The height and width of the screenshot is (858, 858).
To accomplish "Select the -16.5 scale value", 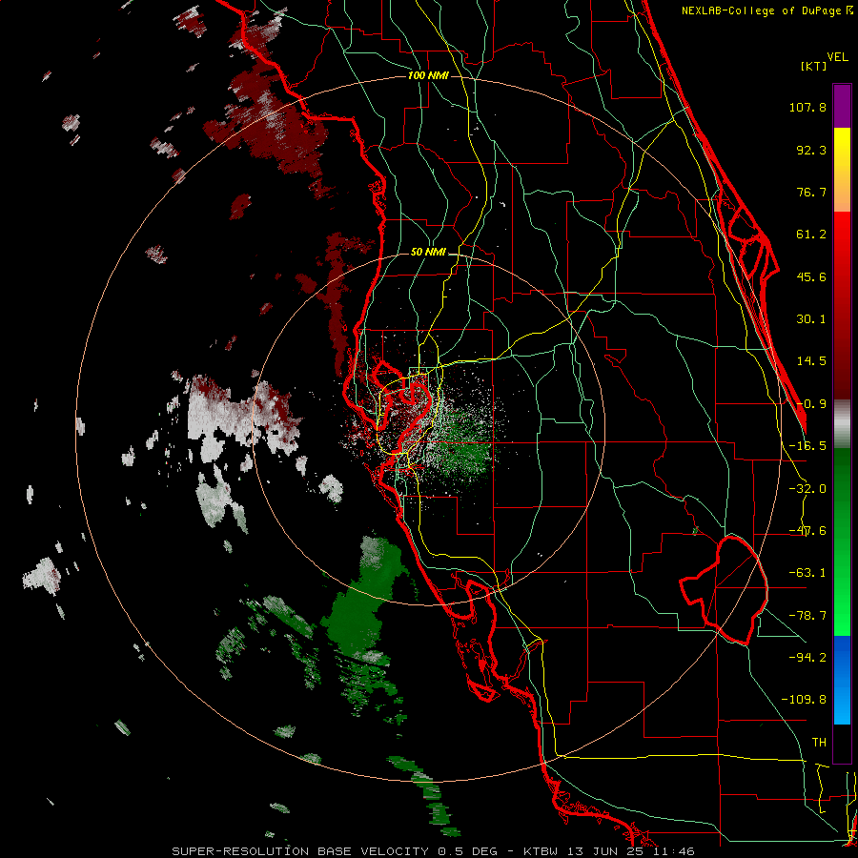I will coord(807,446).
